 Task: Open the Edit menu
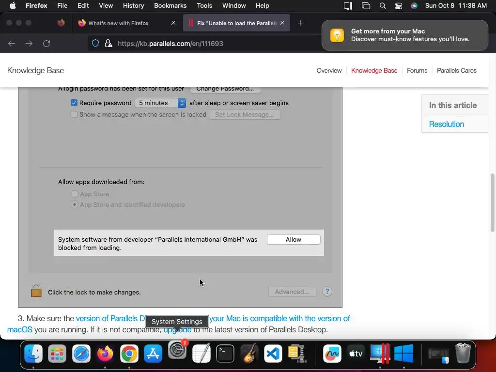tap(83, 5)
